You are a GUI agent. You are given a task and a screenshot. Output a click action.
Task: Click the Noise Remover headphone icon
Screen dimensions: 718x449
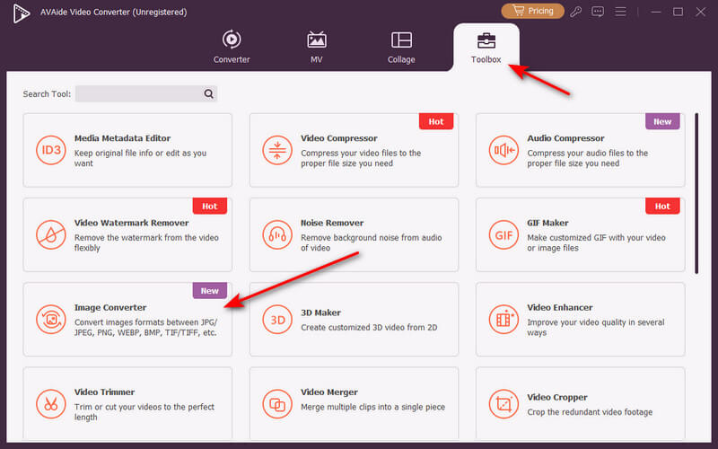(x=277, y=235)
